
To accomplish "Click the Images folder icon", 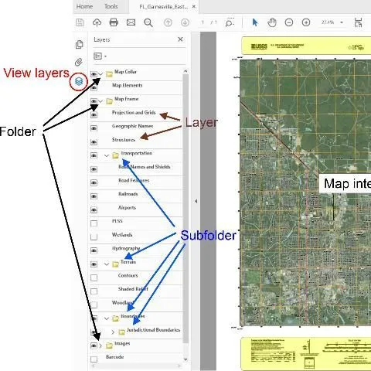I will coord(110,345).
